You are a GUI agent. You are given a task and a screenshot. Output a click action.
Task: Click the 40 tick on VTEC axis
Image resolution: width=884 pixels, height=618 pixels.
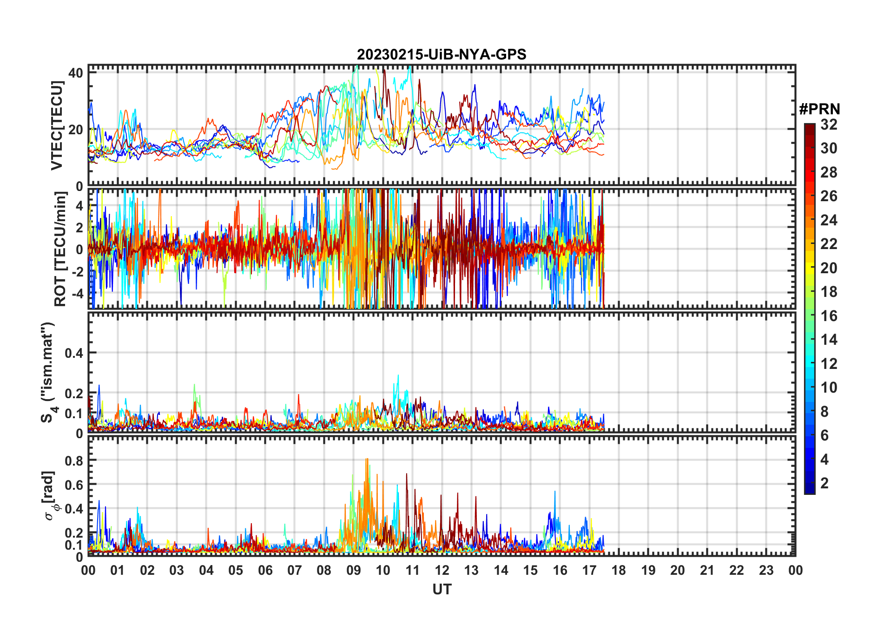coord(76,72)
